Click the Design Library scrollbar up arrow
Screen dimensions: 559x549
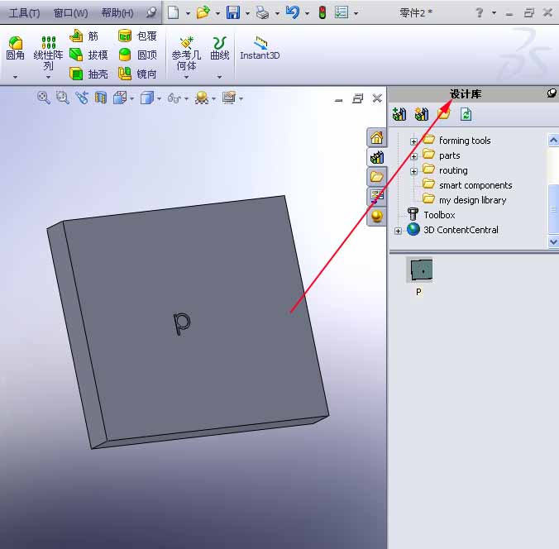tap(553, 140)
